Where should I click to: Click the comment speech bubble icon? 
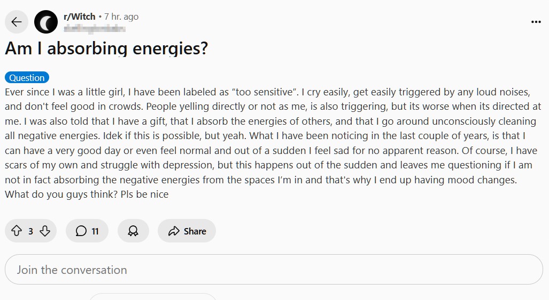[x=81, y=231]
